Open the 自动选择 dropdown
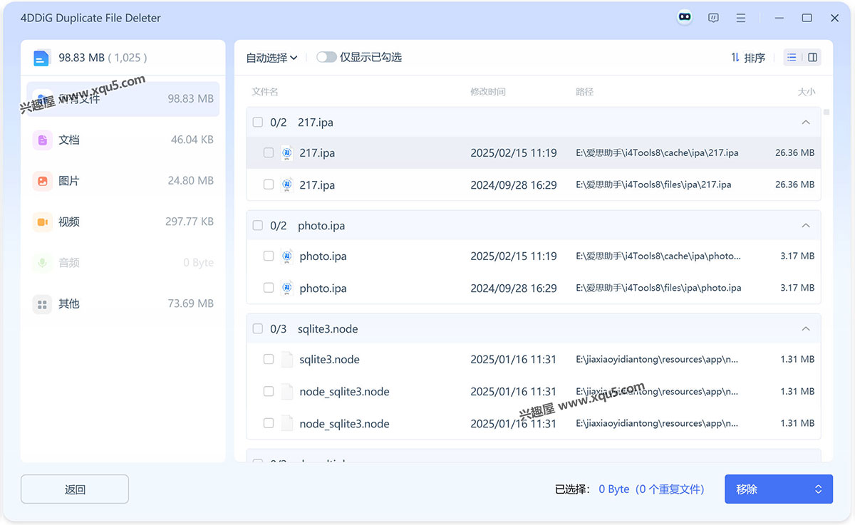 tap(271, 58)
